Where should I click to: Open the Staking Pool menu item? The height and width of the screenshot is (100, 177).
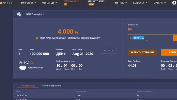[71, 1]
